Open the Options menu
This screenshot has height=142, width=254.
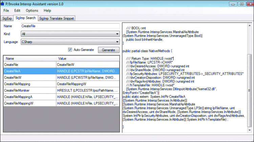tap(32, 10)
